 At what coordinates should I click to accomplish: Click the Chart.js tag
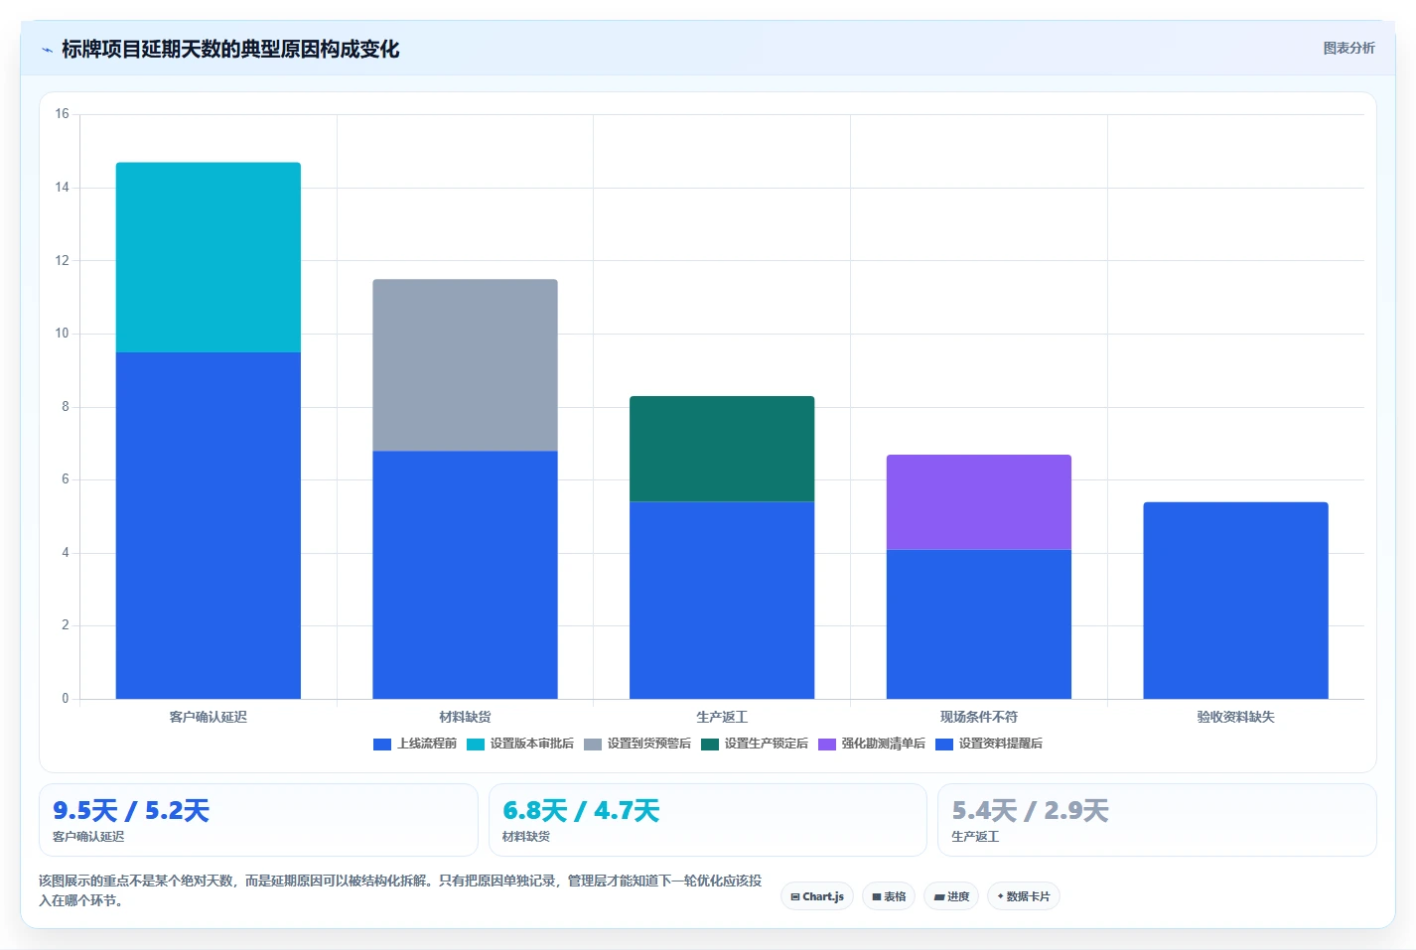pos(817,896)
